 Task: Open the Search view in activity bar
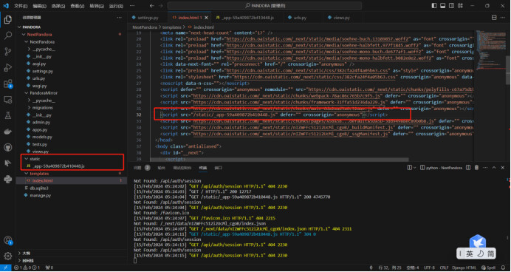click(8, 35)
